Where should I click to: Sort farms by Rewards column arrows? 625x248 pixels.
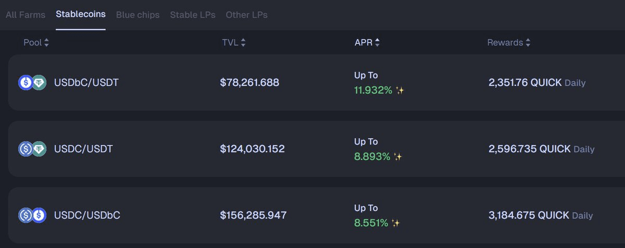pos(528,43)
